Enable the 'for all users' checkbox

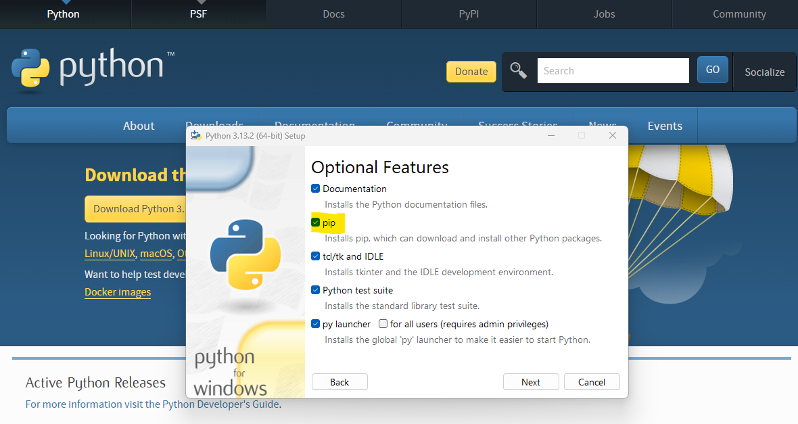[x=383, y=324]
